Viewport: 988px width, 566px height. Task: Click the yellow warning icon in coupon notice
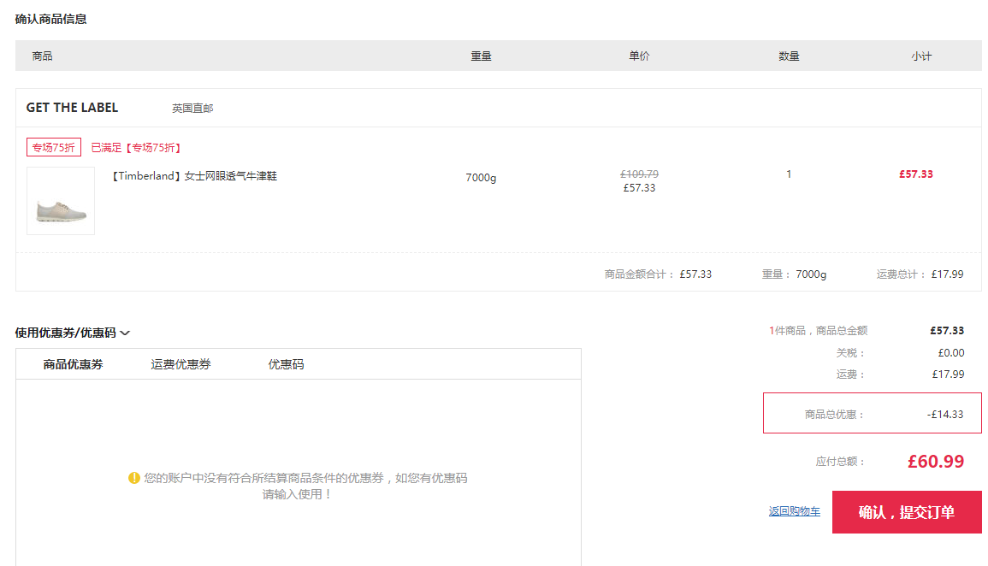pyautogui.click(x=133, y=478)
